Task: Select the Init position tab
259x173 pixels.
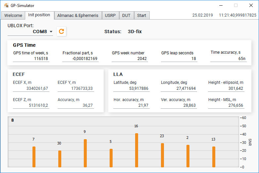Action: 39,15
